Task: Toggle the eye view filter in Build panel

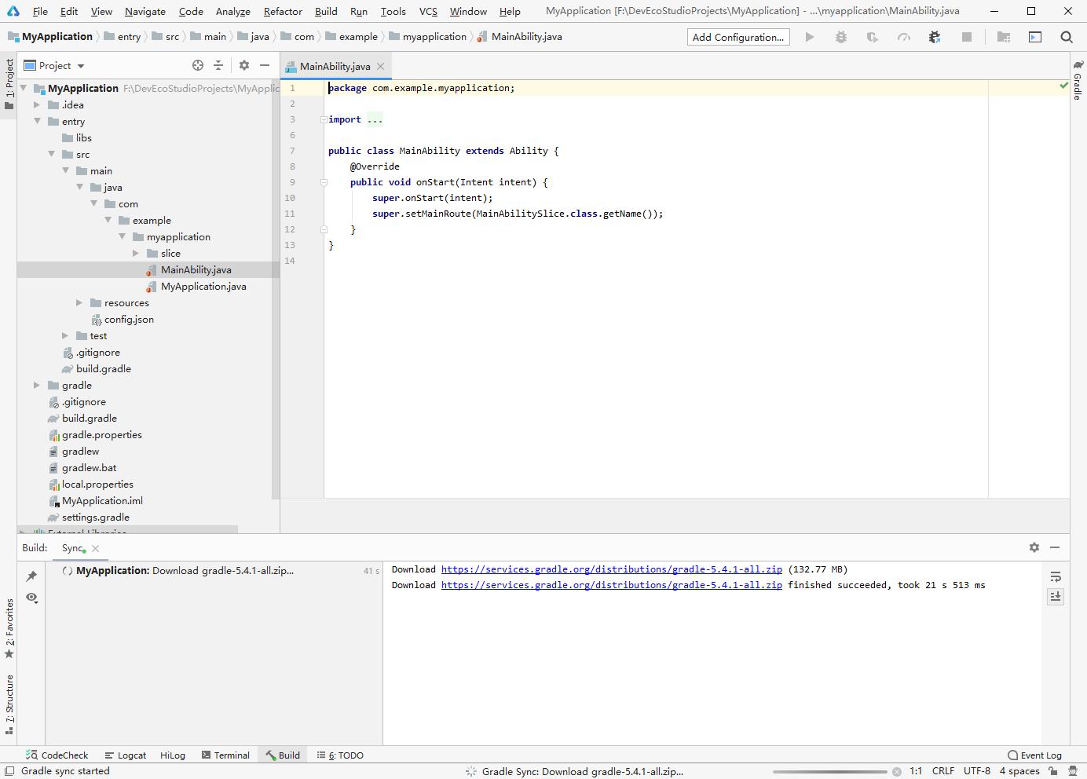Action: click(31, 598)
